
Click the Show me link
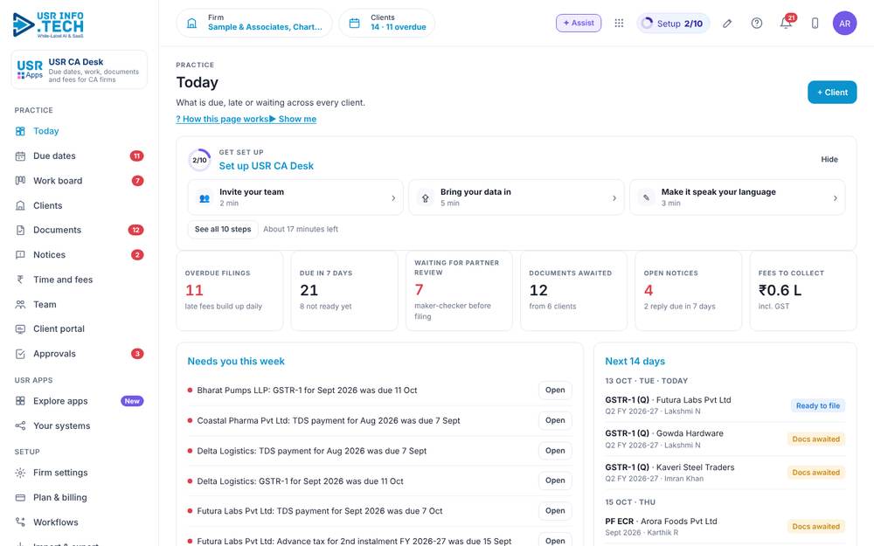click(x=293, y=119)
